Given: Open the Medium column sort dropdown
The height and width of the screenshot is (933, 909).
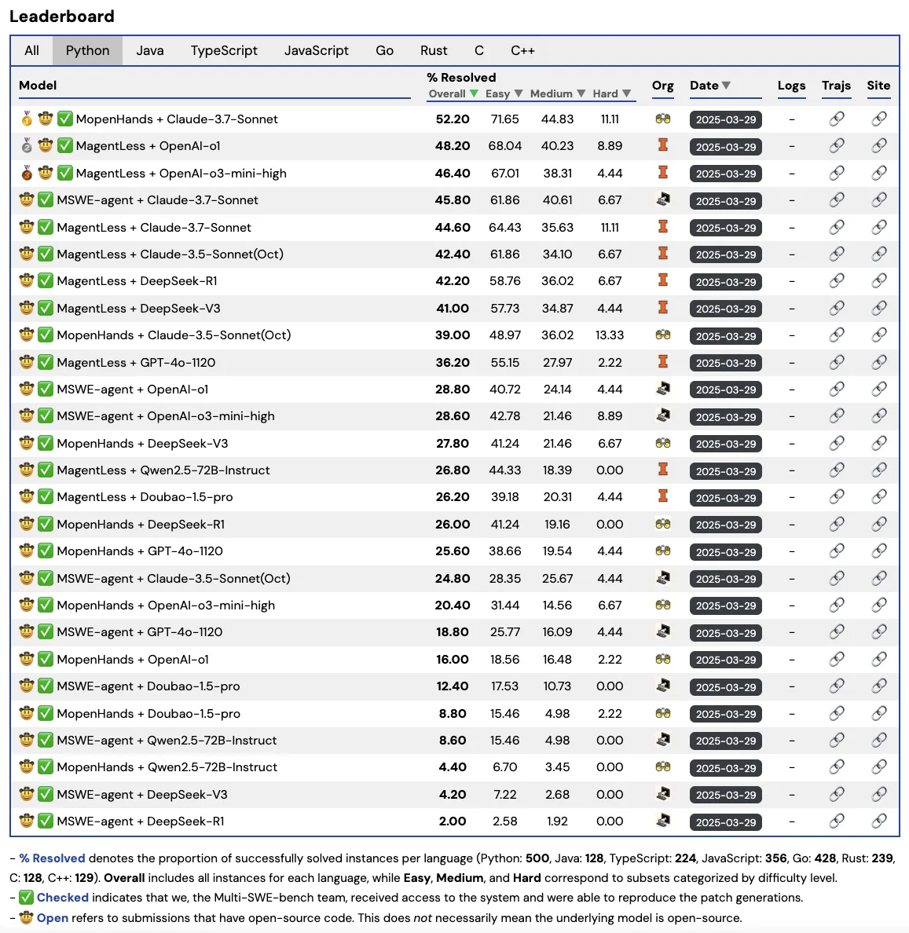Looking at the screenshot, I should coord(581,93).
